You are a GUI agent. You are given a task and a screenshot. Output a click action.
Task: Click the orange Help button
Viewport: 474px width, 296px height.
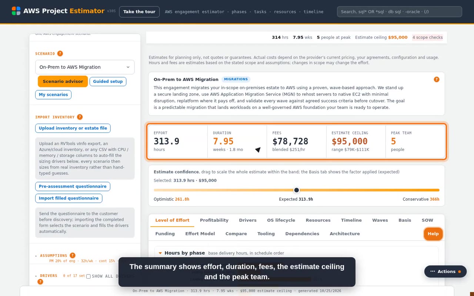(x=433, y=234)
